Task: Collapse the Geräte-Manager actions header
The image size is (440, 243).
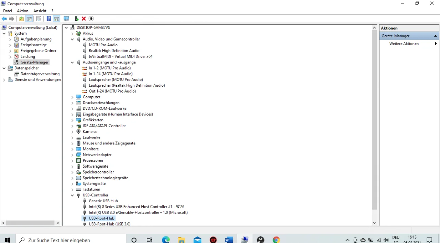Action: [x=436, y=36]
